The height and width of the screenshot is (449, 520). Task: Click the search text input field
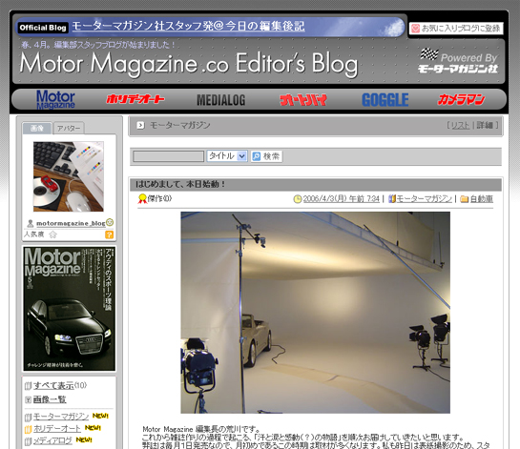click(x=169, y=156)
